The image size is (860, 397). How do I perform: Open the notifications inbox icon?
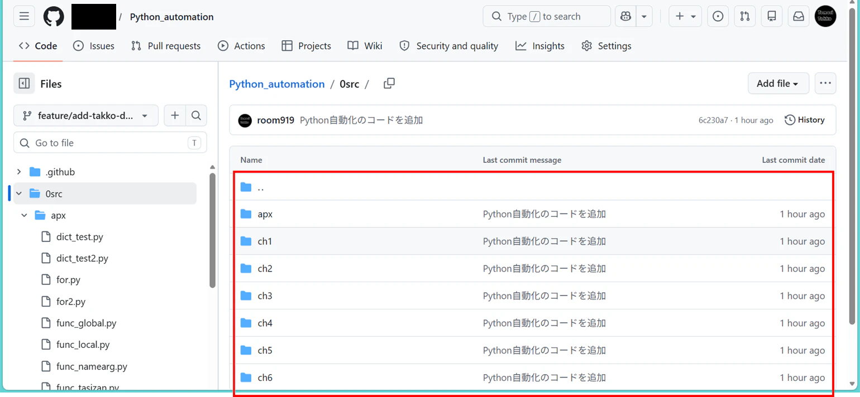pyautogui.click(x=799, y=17)
